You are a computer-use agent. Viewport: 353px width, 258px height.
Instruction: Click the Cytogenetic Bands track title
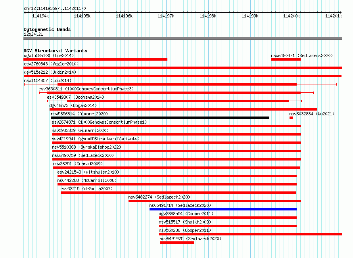point(47,29)
